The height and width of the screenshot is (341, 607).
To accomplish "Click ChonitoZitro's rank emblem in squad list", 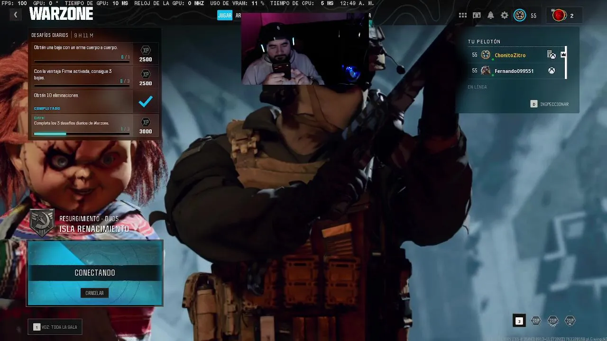I will [486, 55].
